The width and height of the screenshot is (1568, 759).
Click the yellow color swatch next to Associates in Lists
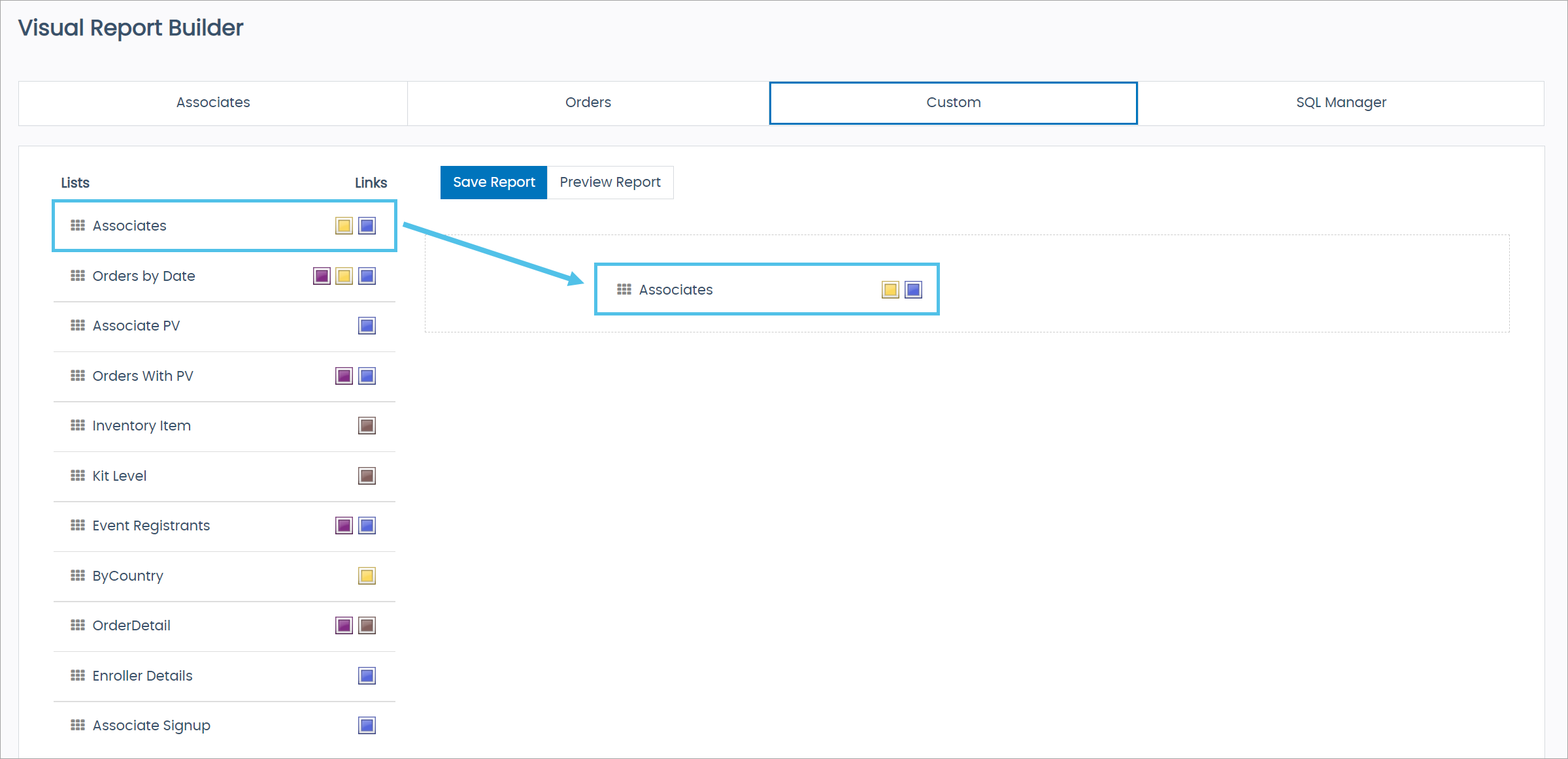344,225
